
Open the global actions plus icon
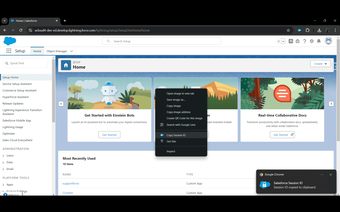291,41
